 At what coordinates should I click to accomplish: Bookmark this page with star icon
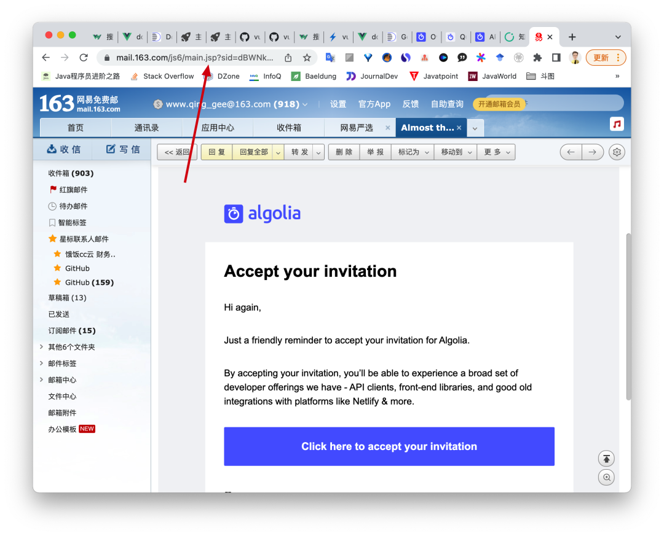coord(307,58)
